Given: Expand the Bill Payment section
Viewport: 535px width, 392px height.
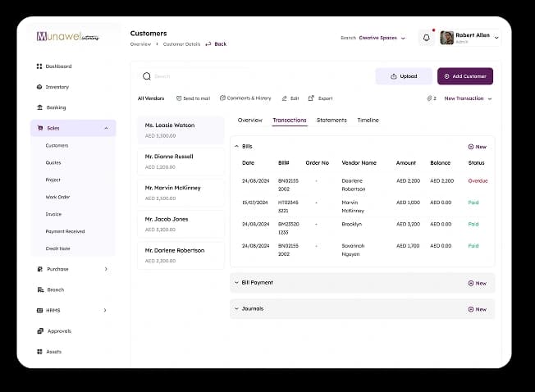Looking at the screenshot, I should pos(363,283).
